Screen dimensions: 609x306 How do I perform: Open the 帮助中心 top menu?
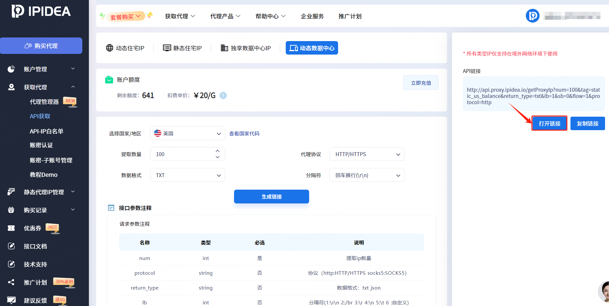(x=270, y=16)
